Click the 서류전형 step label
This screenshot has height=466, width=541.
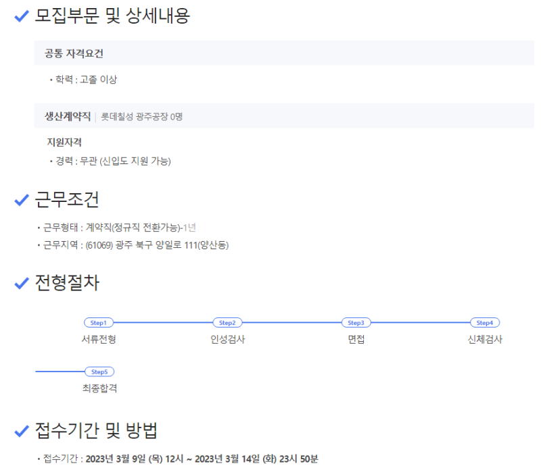point(99,339)
